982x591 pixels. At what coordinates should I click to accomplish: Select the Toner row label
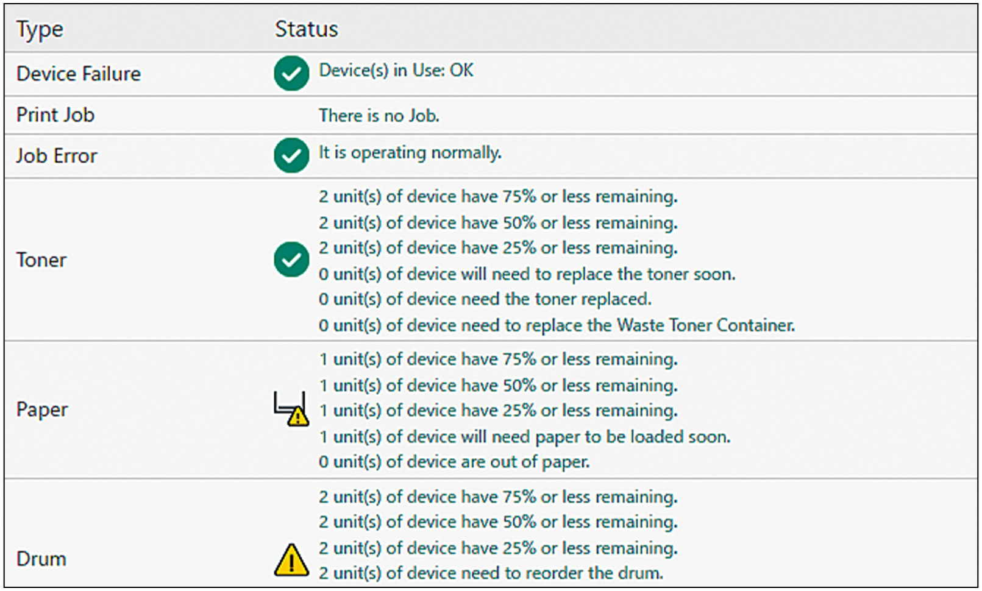41,260
